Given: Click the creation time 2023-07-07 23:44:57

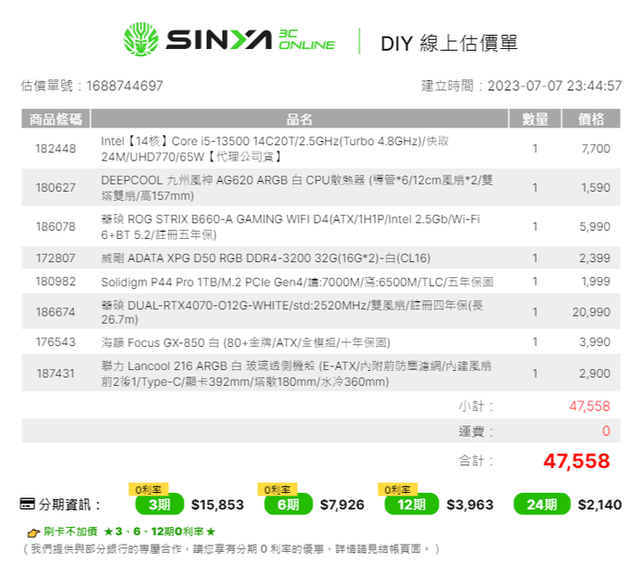Looking at the screenshot, I should coord(555,86).
